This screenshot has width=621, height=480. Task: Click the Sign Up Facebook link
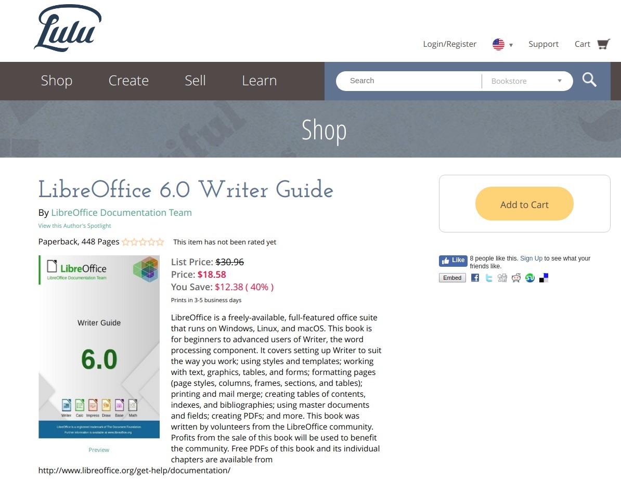[x=531, y=258]
